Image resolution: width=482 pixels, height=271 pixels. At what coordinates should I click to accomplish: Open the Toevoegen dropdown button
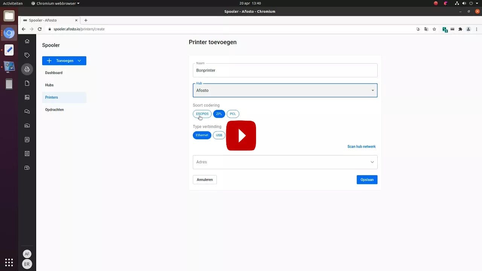64,61
